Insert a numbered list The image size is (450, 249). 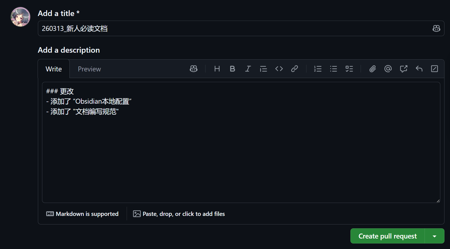[x=318, y=69]
